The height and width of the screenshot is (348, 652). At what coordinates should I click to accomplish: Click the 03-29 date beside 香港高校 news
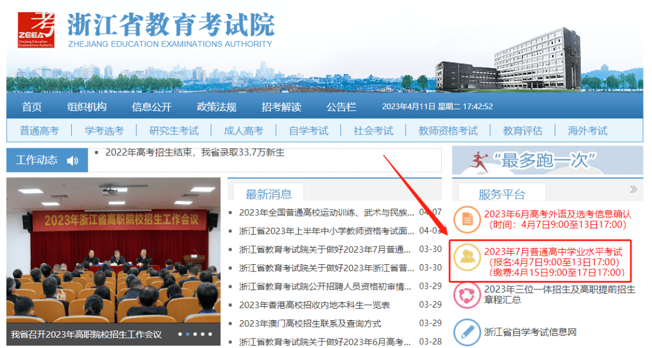pos(430,305)
